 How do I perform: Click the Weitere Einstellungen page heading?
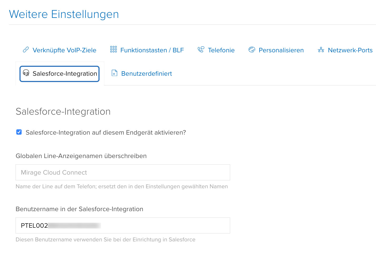(64, 14)
